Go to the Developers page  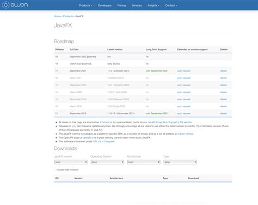[105, 5]
